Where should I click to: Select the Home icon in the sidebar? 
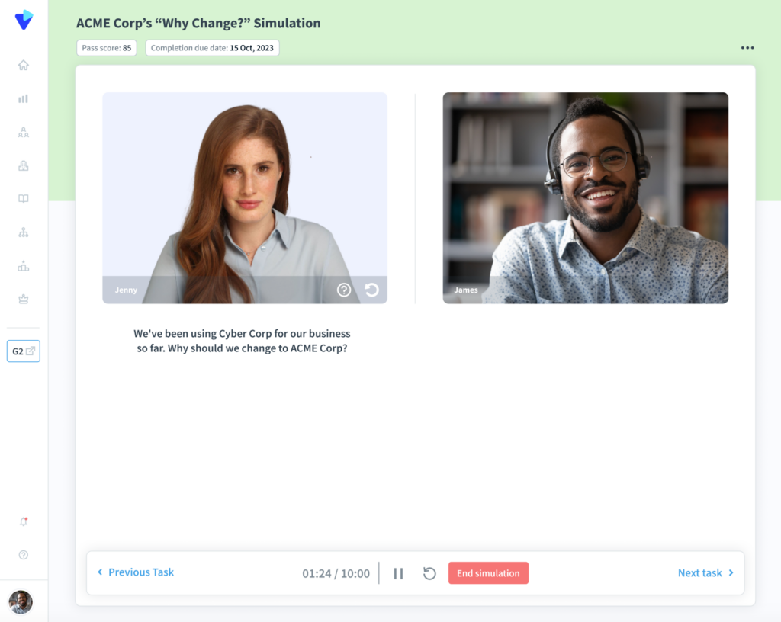23,65
